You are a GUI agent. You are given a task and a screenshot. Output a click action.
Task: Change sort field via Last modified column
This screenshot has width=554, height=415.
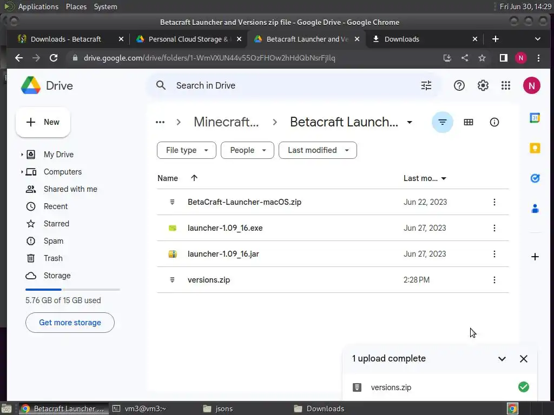pos(425,178)
